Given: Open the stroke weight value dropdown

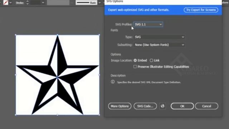Looking at the screenshot, I should 43,3.
